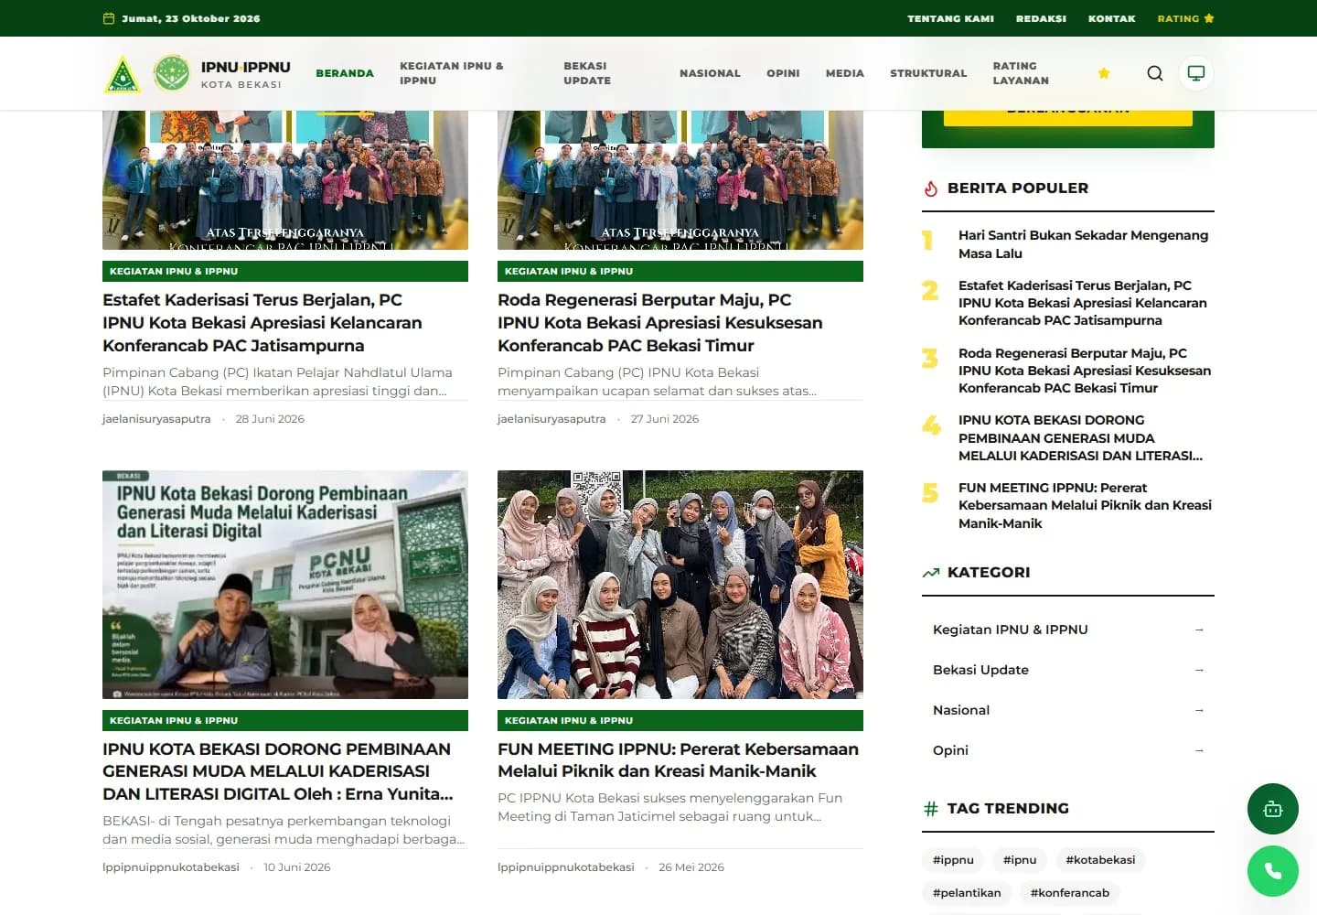Select the #ippnu trending tag
This screenshot has height=915, width=1317.
pyautogui.click(x=953, y=860)
